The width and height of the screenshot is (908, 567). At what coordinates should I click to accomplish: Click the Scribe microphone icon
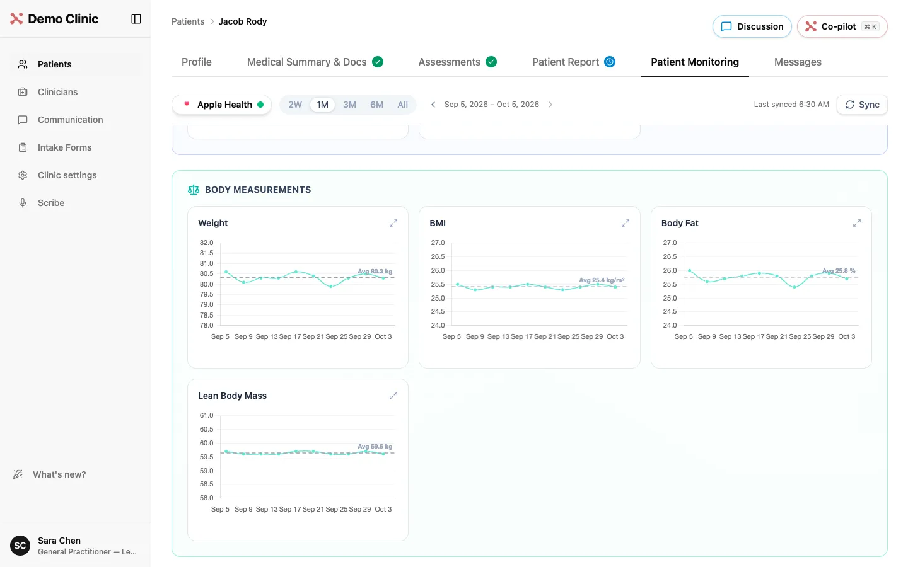coord(23,203)
